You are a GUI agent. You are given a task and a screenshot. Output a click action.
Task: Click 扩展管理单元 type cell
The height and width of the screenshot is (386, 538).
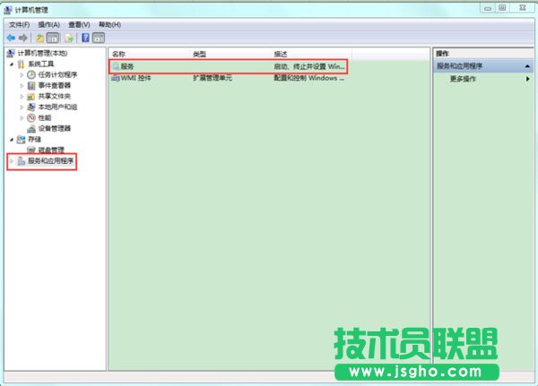point(213,78)
